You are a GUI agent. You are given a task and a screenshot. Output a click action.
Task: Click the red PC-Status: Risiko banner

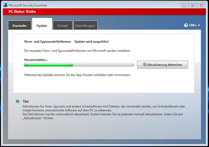[x=104, y=11]
